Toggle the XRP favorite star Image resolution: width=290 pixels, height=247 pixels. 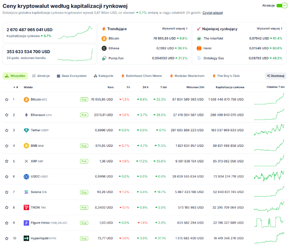tap(7, 161)
